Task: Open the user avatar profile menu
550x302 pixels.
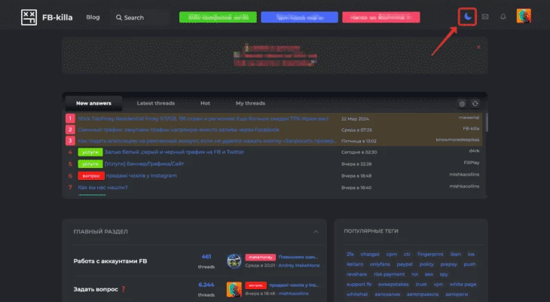Action: click(524, 16)
